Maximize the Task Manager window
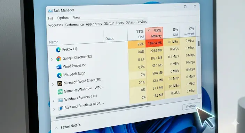The height and width of the screenshot is (133, 245). click(185, 7)
